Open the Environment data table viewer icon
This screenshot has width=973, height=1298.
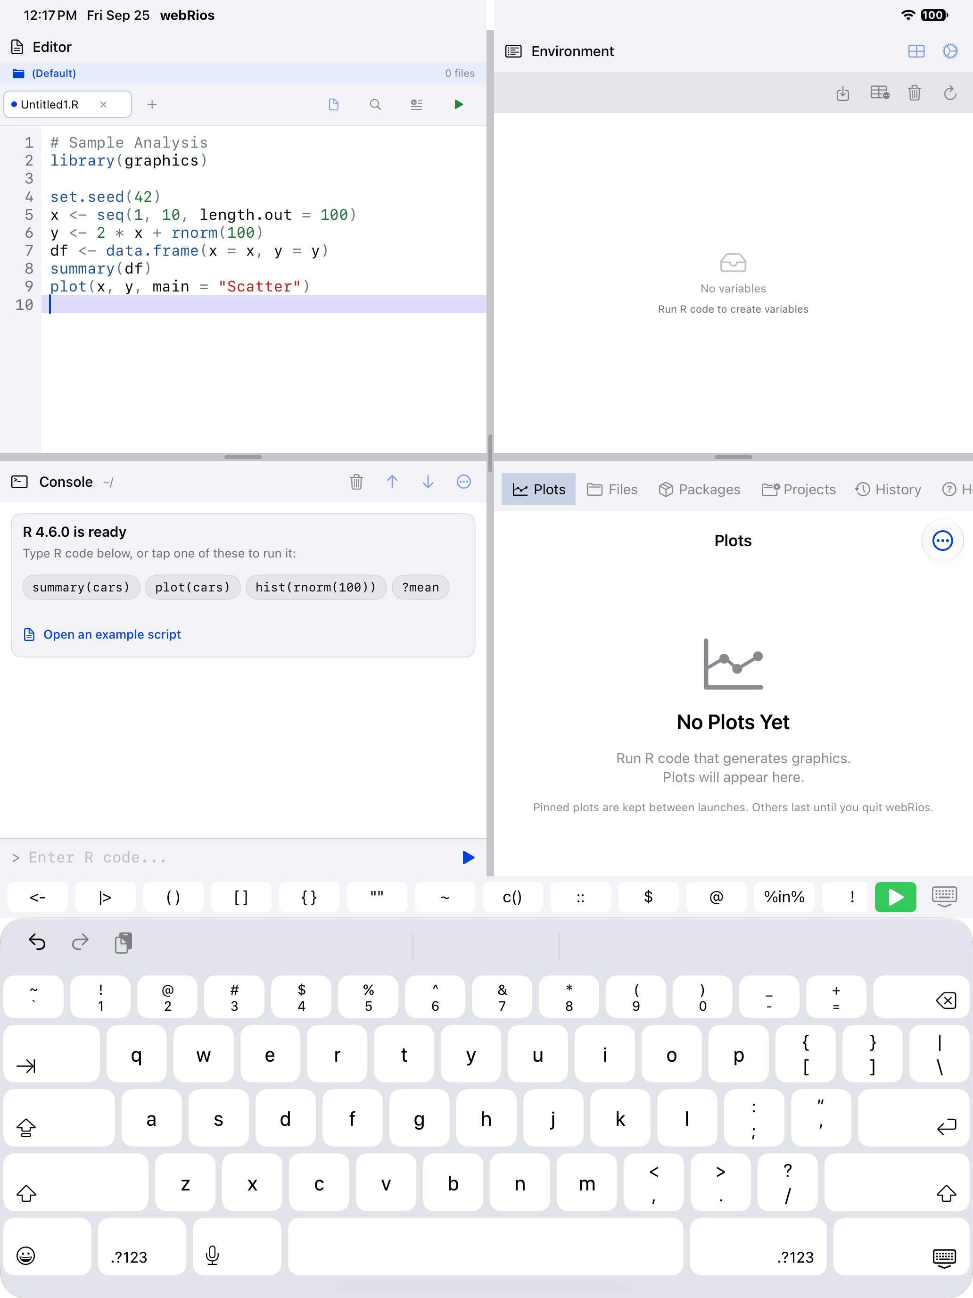pyautogui.click(x=880, y=93)
